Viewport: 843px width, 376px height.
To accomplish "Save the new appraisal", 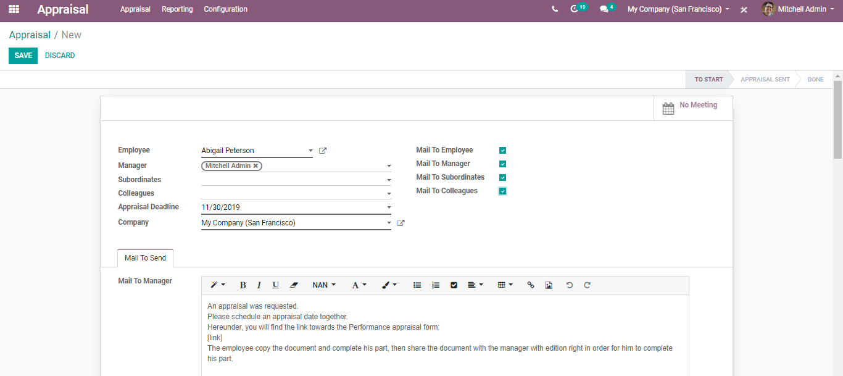I will 23,56.
